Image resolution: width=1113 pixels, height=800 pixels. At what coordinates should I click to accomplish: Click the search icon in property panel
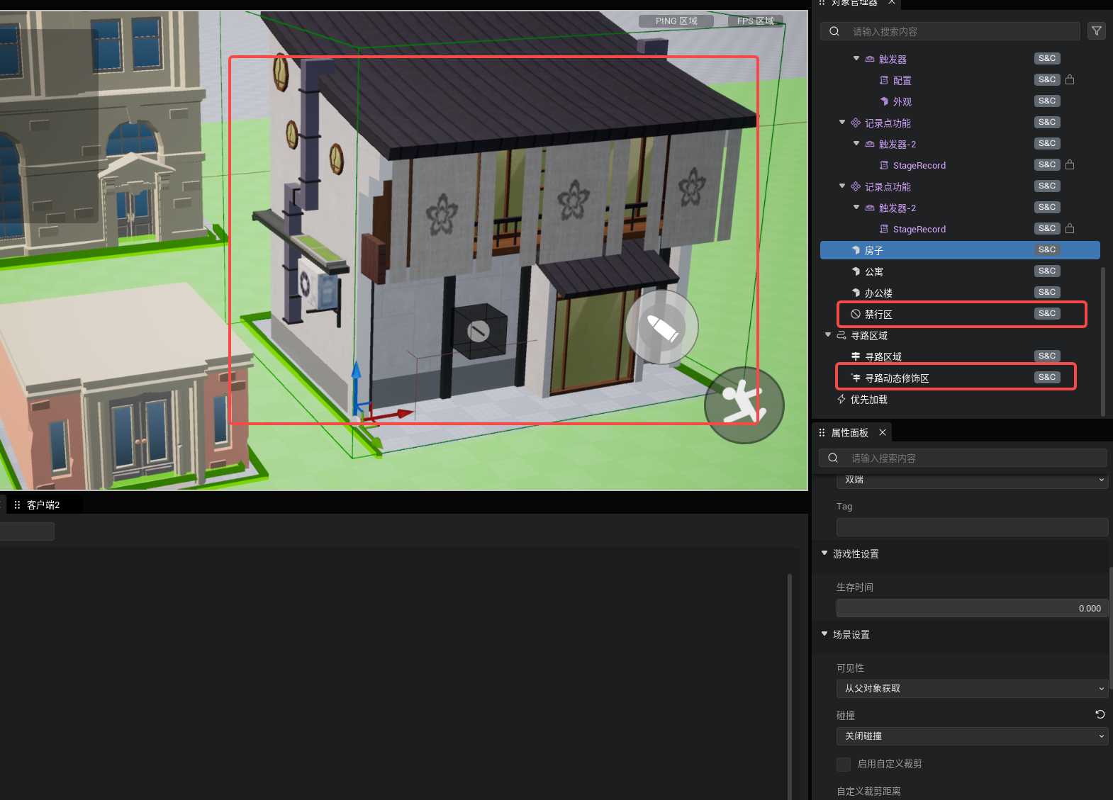(833, 458)
